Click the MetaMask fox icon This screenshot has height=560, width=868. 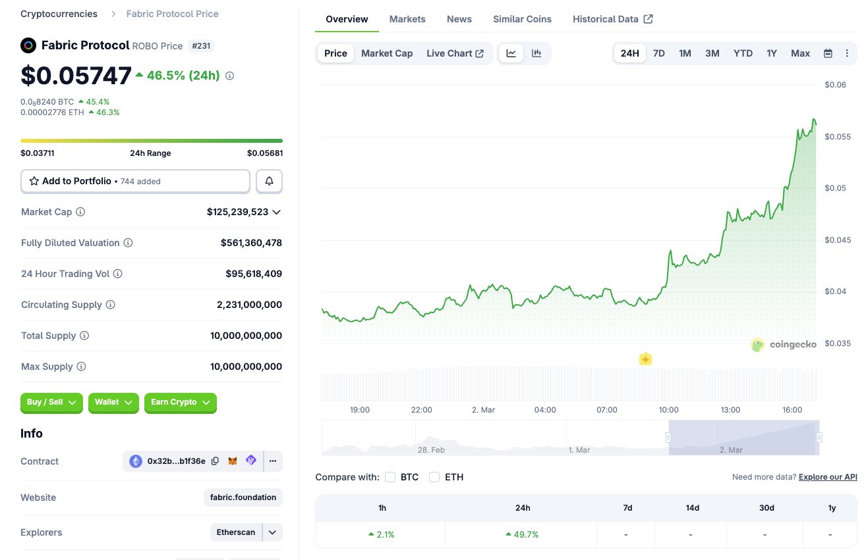[x=233, y=461]
